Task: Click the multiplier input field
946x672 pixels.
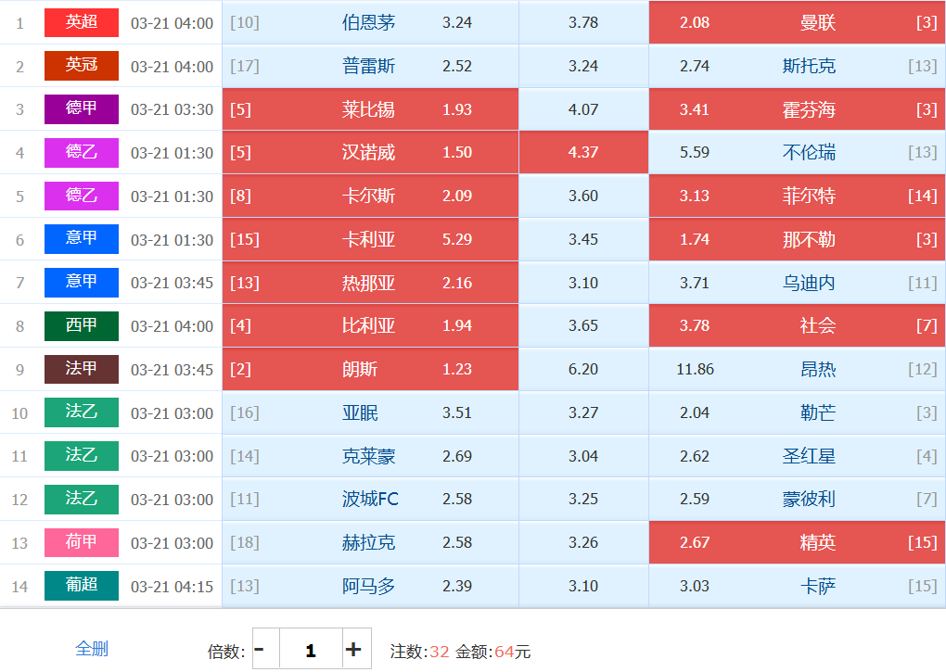Action: point(310,650)
